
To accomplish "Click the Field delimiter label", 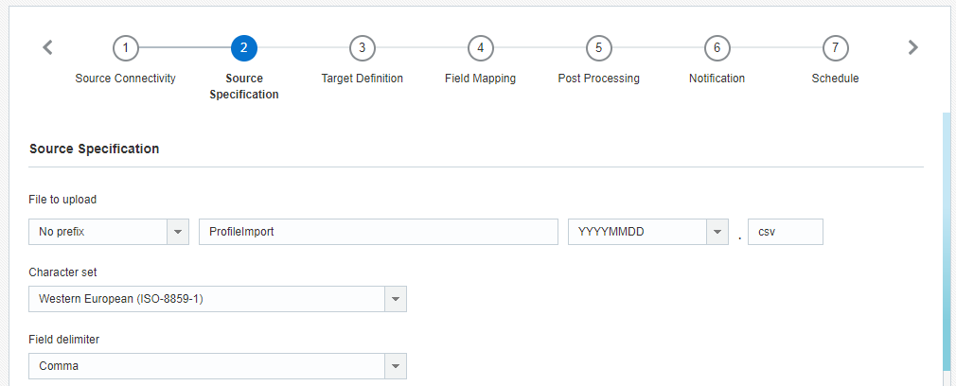I will [64, 340].
